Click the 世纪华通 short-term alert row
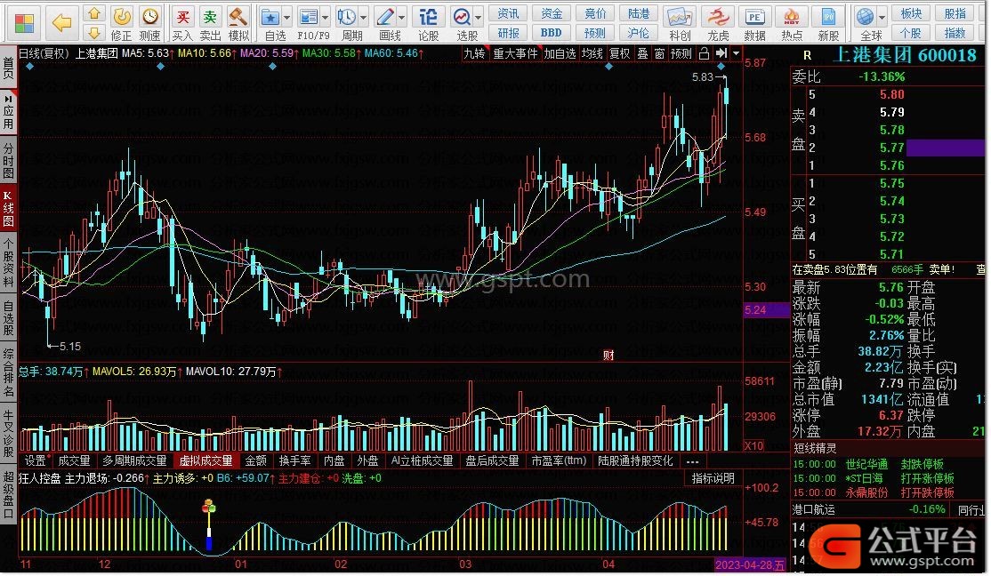 click(x=886, y=464)
